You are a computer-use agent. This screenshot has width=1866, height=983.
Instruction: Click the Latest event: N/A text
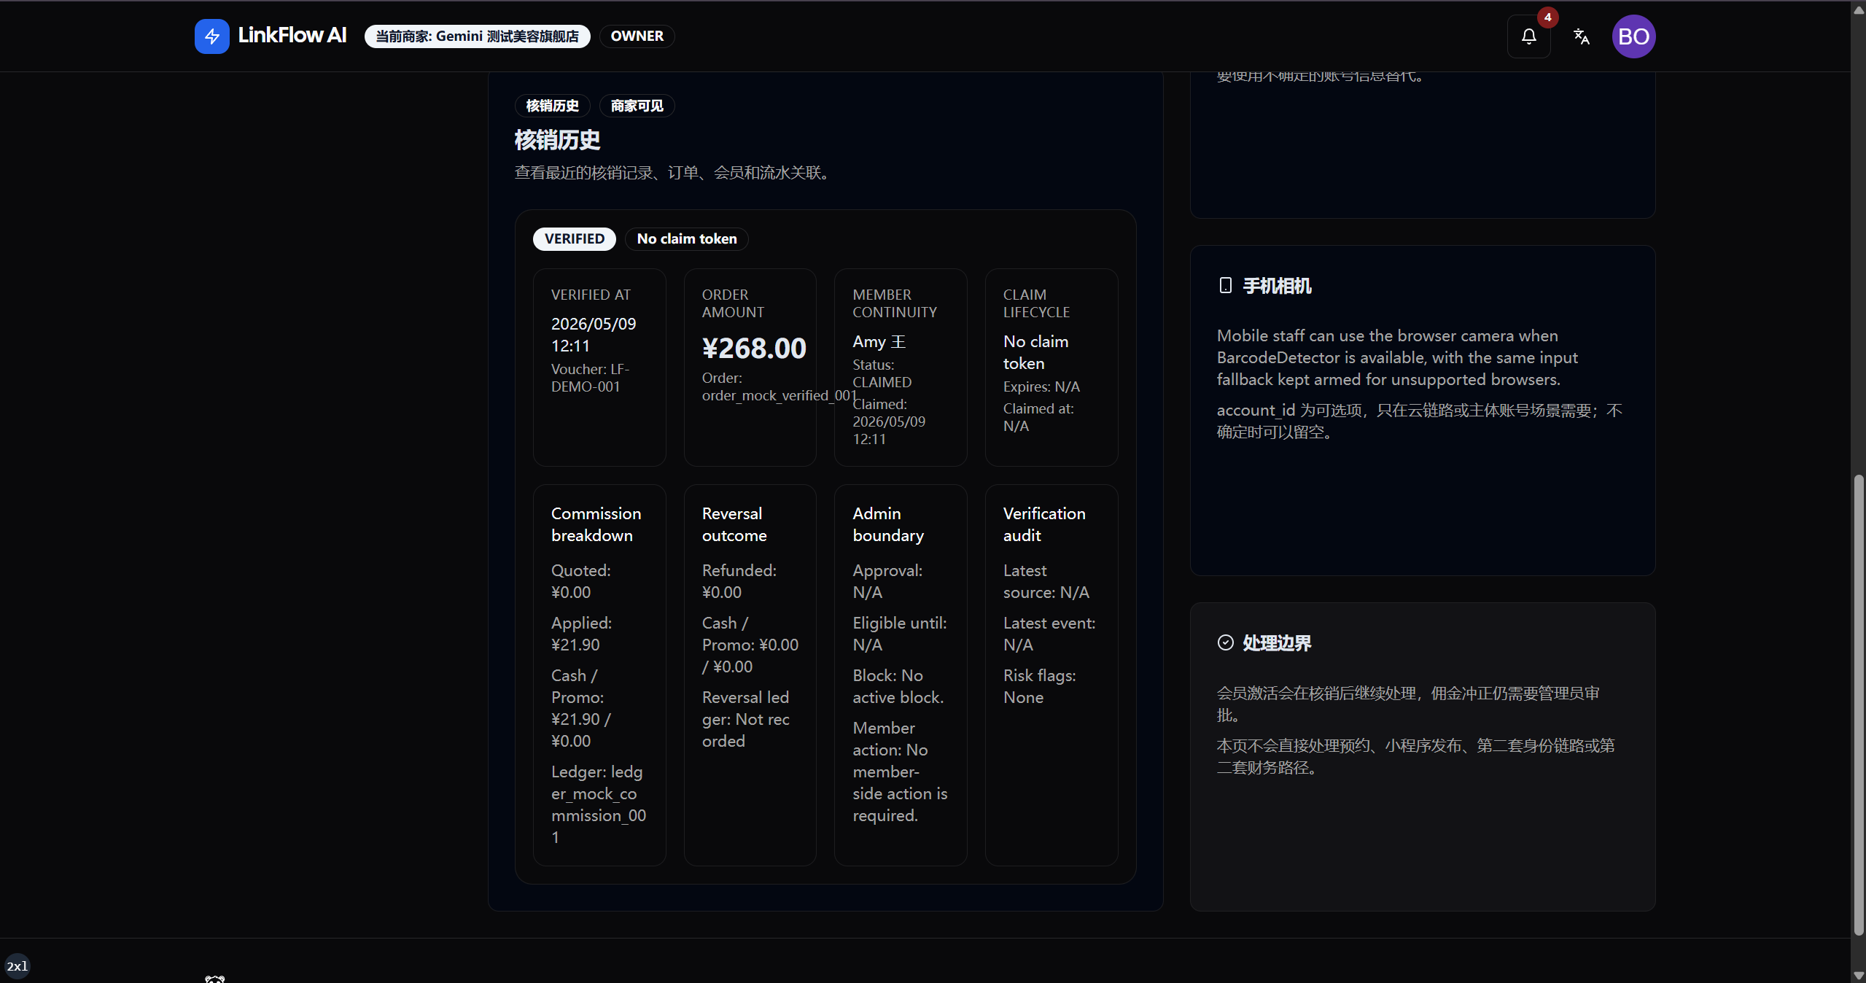1049,634
